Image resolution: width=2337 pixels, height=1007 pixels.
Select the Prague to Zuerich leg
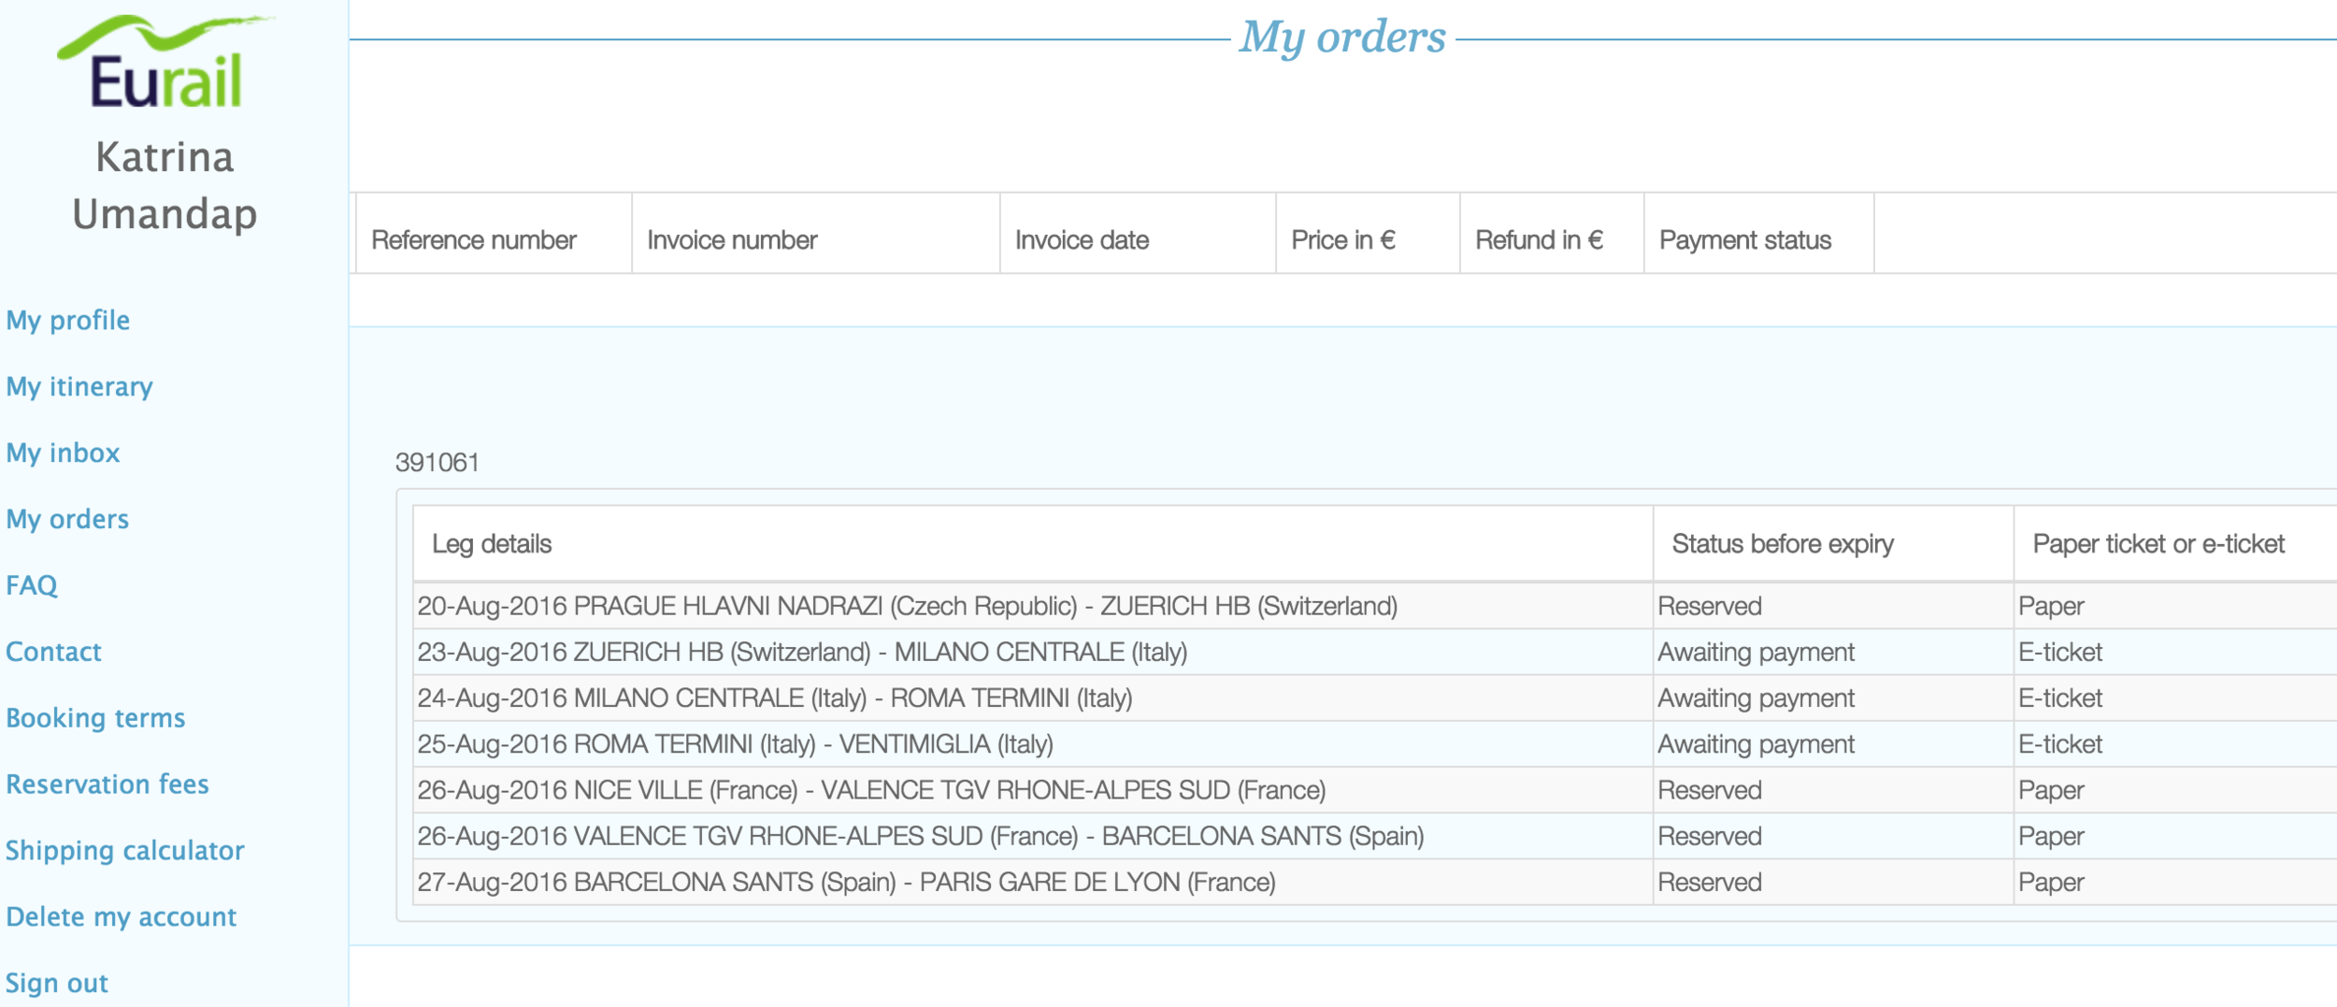pyautogui.click(x=907, y=606)
